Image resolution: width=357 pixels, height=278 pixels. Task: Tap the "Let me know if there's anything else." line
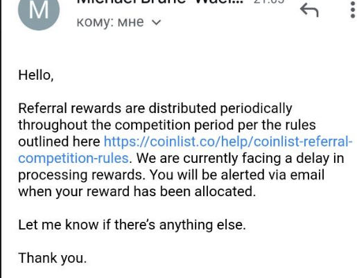click(132, 225)
